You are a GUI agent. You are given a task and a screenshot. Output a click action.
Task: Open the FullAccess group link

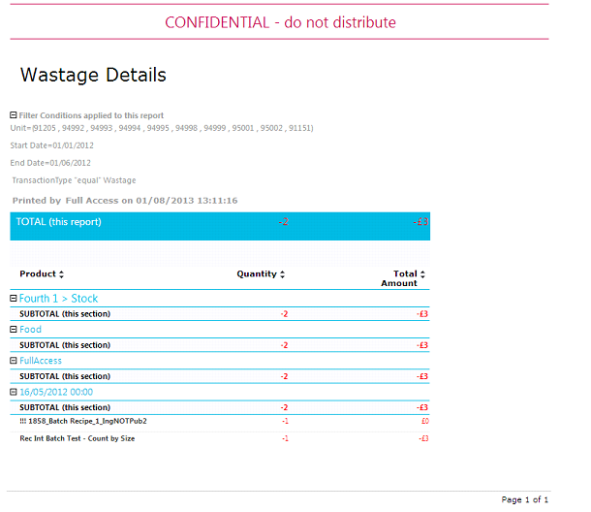coord(41,361)
